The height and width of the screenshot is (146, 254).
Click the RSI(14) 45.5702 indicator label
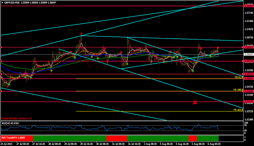coord(10,123)
